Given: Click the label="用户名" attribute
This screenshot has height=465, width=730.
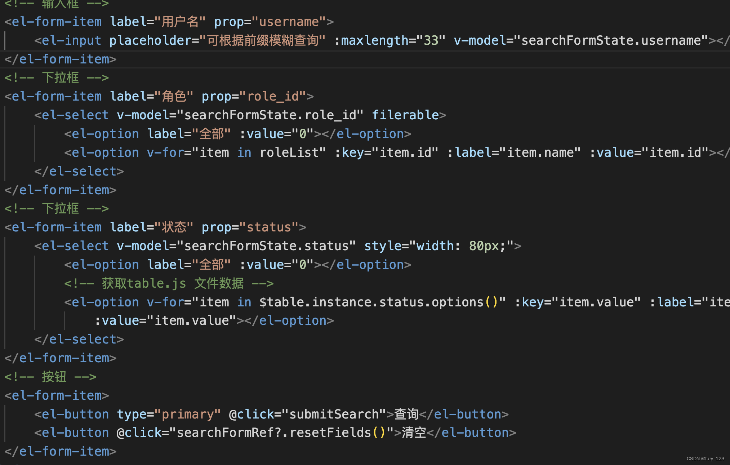Looking at the screenshot, I should pos(158,22).
